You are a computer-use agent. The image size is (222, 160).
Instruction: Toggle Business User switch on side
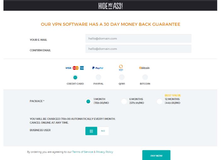(91, 131)
